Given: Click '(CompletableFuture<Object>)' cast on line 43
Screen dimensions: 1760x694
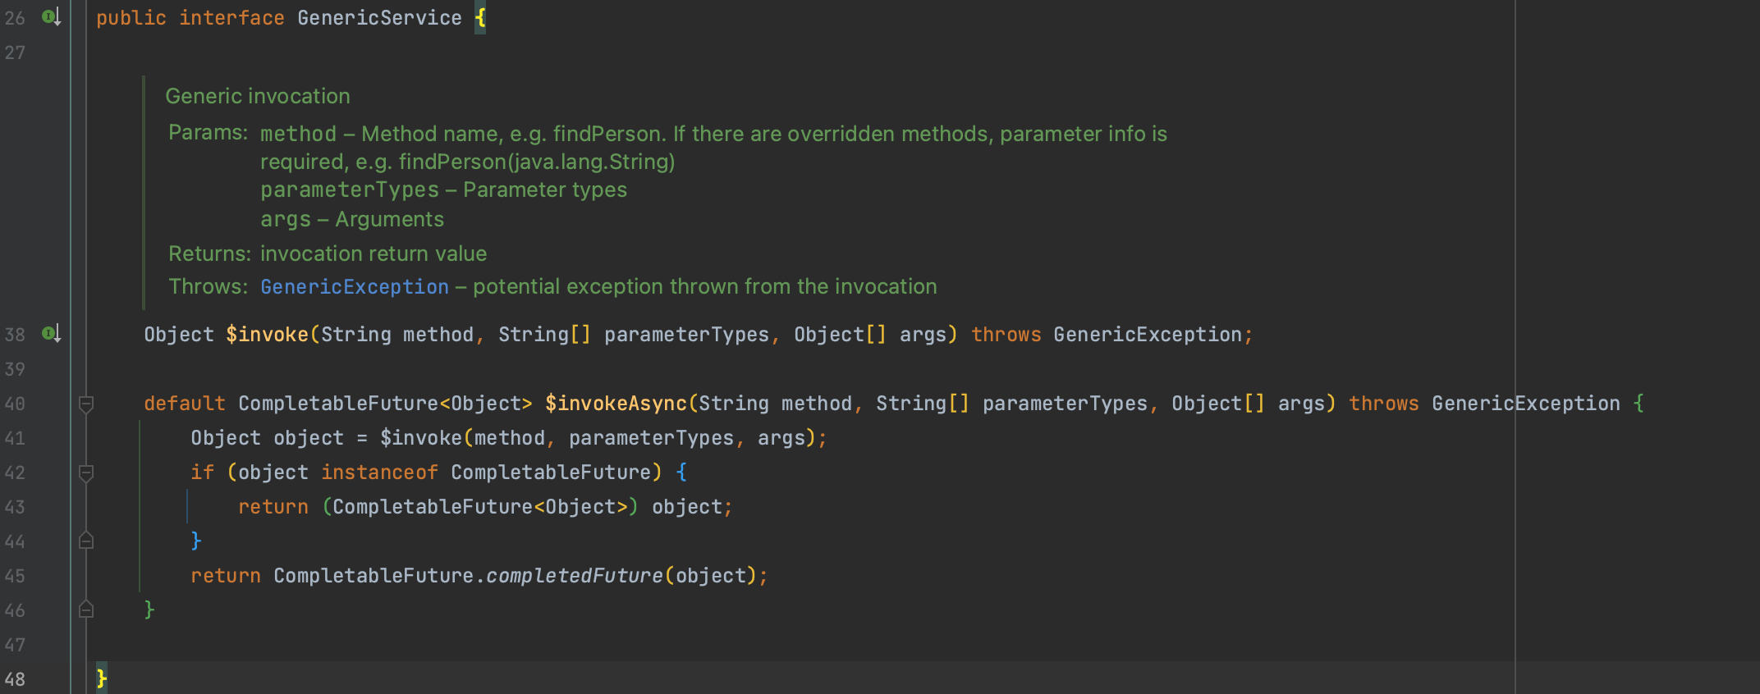Looking at the screenshot, I should click(x=480, y=507).
